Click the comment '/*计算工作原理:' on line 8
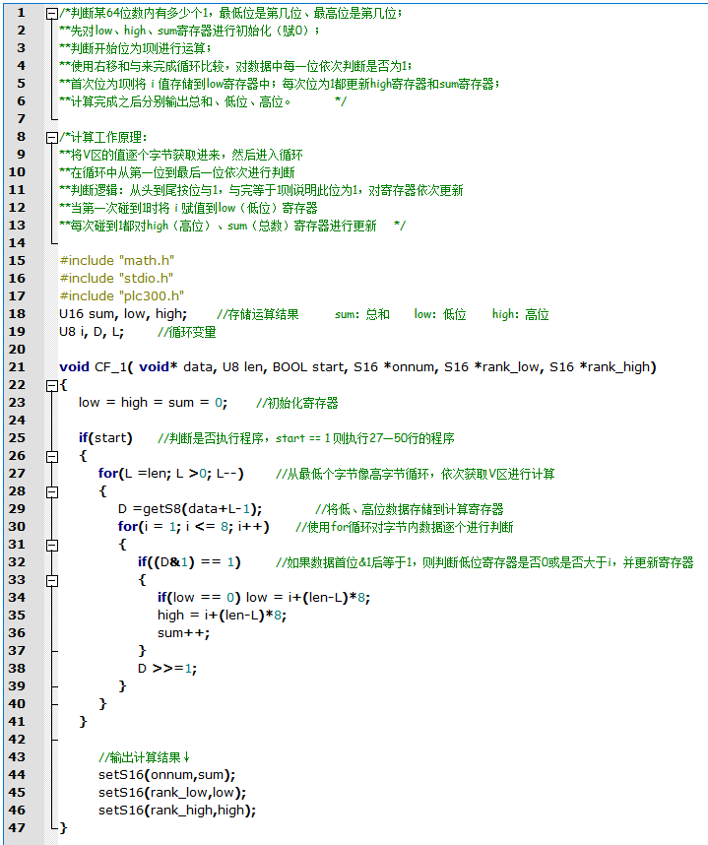This screenshot has height=845, width=708. point(103,137)
